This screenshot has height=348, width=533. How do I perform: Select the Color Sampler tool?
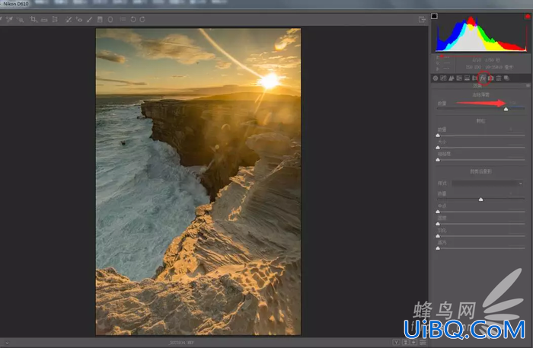pos(9,19)
